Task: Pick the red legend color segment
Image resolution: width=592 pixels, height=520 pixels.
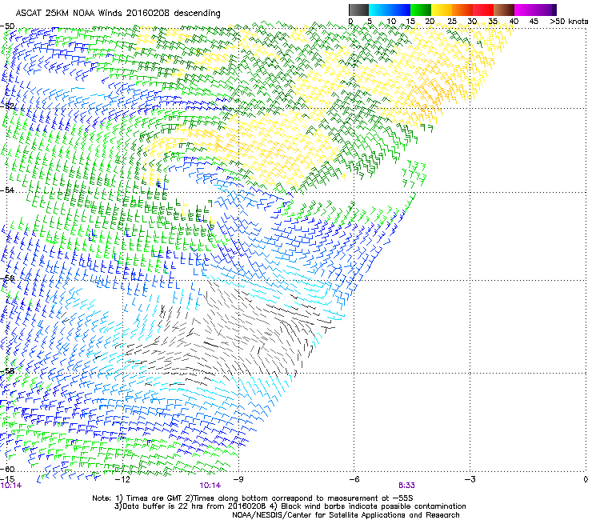Action: coord(483,10)
